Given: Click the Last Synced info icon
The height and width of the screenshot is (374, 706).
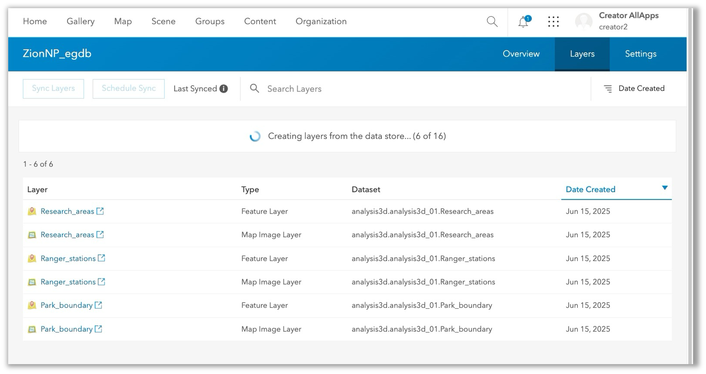Looking at the screenshot, I should [223, 89].
